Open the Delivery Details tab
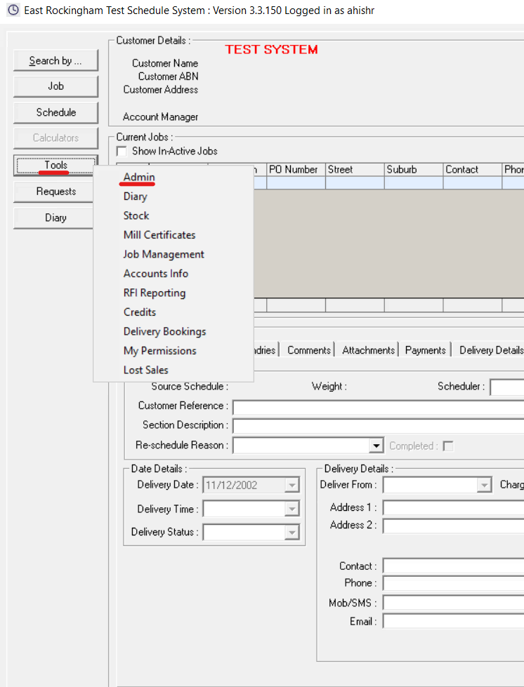Viewport: 524px width, 687px height. (x=491, y=350)
